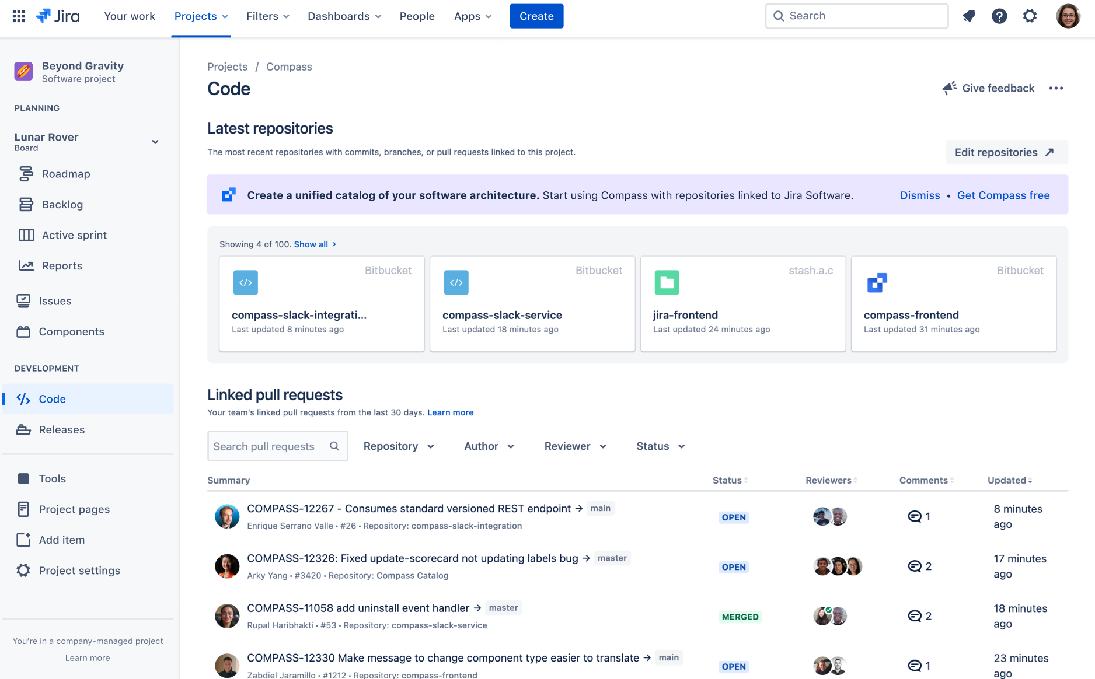Select the Backlog icon in the sidebar
Screen dimensions: 1095x679
(x=26, y=204)
